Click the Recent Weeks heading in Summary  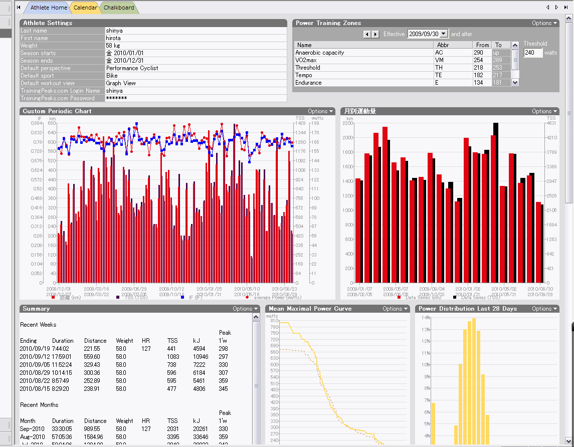(38, 325)
